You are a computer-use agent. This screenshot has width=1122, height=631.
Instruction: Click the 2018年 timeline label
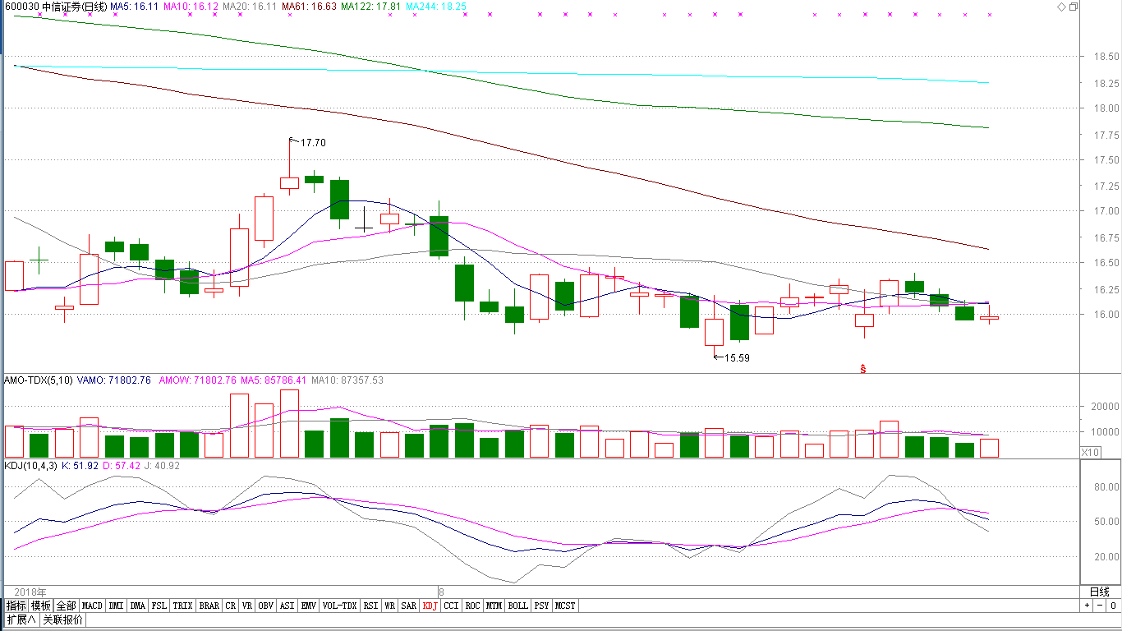30,592
